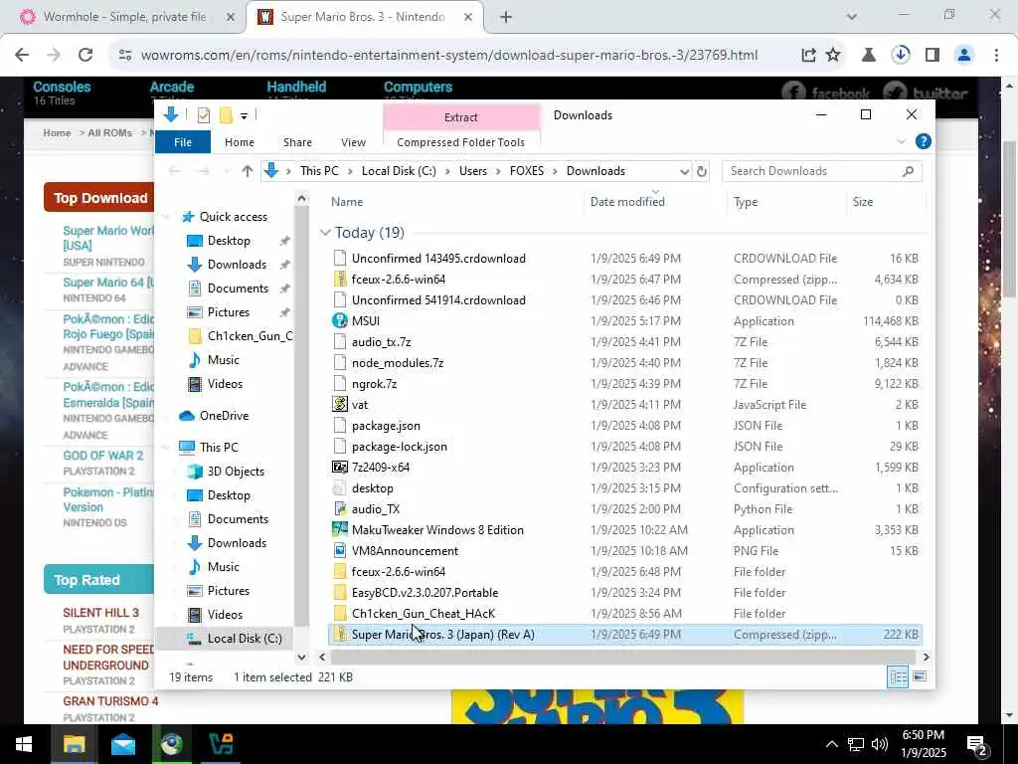Sort files by Size column header
Image resolution: width=1018 pixels, height=764 pixels.
863,202
